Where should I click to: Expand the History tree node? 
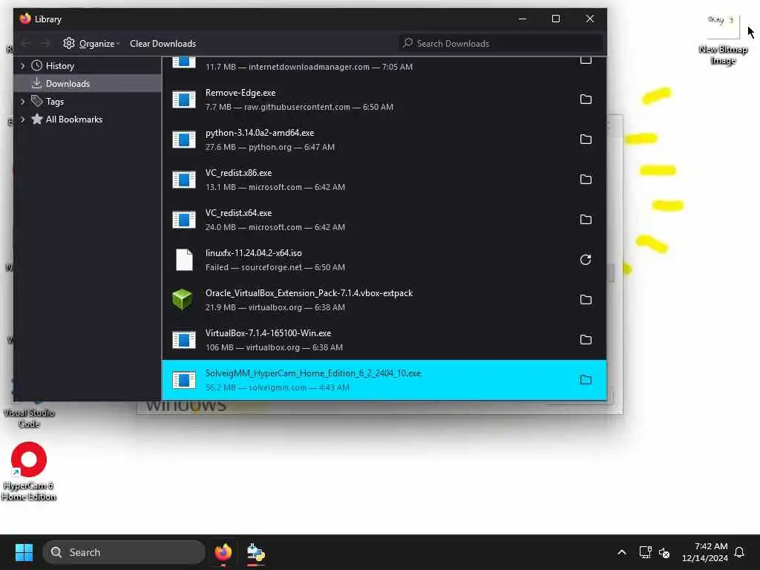[22, 65]
